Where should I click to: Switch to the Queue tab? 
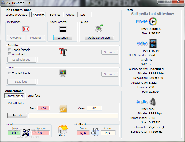(70, 15)
